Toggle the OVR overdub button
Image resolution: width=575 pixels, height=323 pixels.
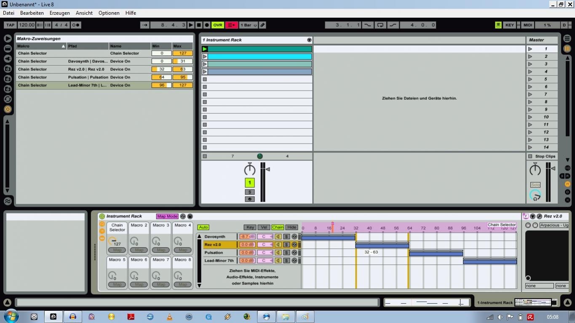pyautogui.click(x=218, y=25)
